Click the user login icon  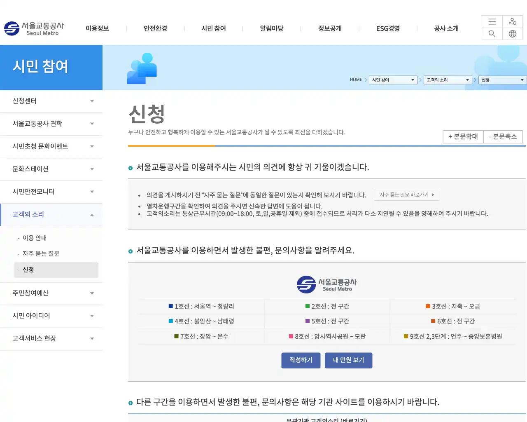pos(513,22)
